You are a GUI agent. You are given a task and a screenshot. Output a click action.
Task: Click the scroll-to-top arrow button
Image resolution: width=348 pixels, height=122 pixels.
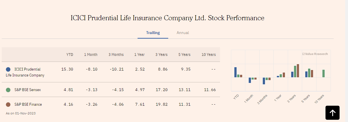[x=333, y=113]
